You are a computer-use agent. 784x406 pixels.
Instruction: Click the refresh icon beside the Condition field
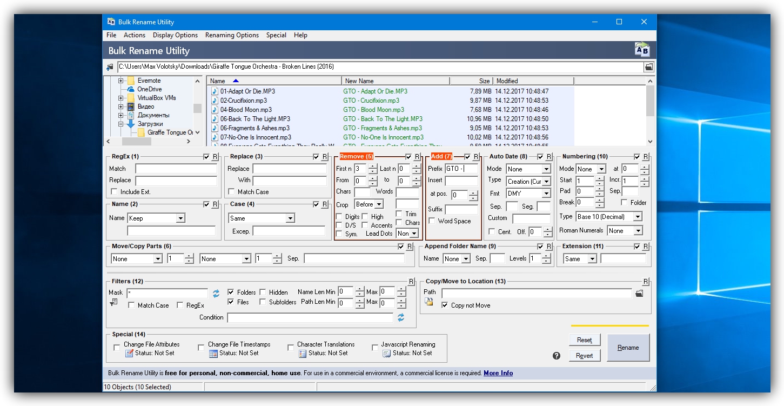(401, 317)
